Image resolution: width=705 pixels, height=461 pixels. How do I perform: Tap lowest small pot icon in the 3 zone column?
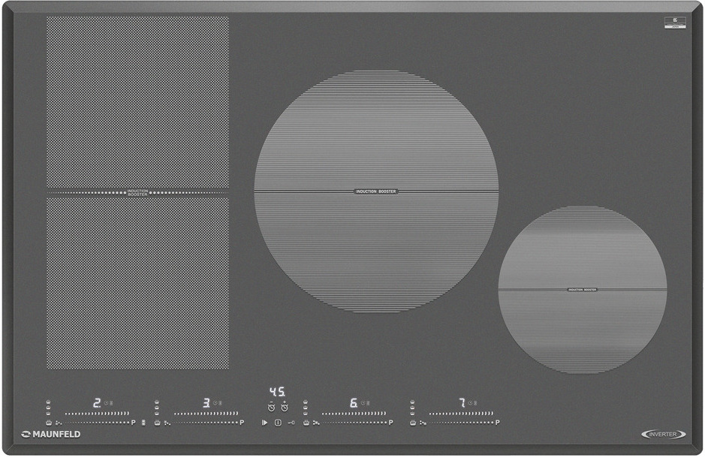coord(156,414)
